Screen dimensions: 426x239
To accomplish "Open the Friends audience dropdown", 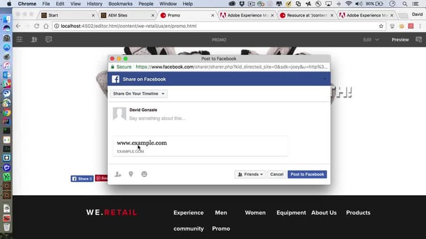I will 250,174.
